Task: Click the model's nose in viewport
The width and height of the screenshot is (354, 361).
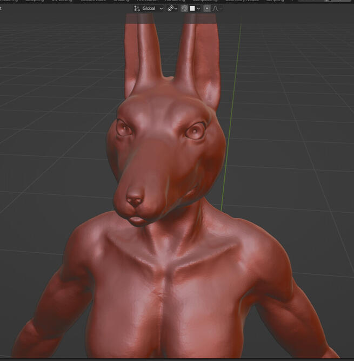Action: point(134,200)
